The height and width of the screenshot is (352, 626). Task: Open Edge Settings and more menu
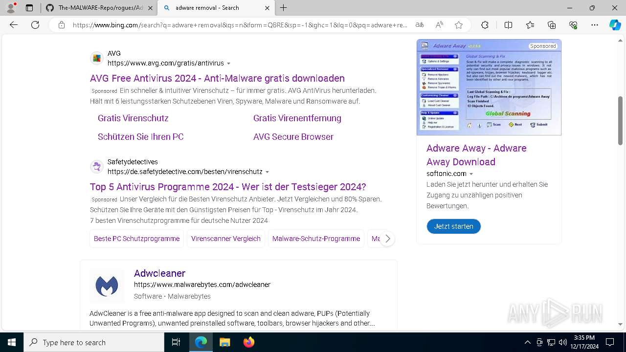click(595, 25)
